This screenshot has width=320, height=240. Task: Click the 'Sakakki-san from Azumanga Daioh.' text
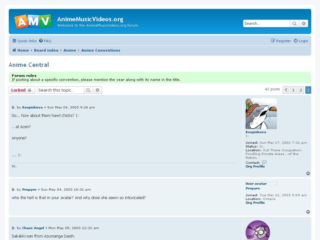coord(43,236)
